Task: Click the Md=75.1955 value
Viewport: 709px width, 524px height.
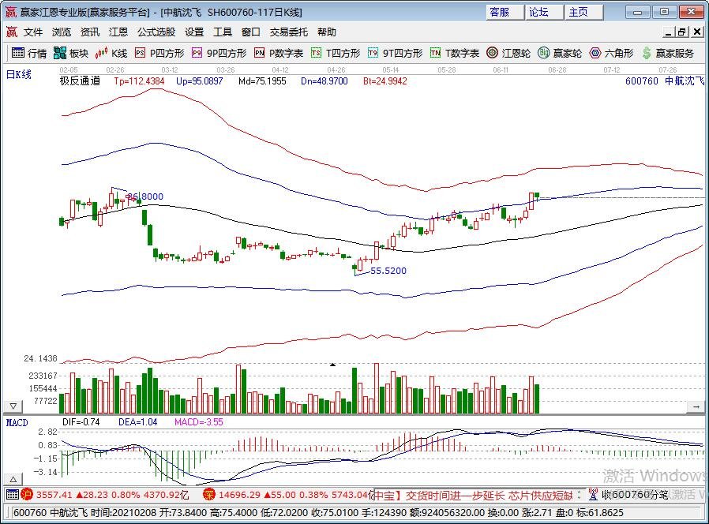Action: pos(262,81)
